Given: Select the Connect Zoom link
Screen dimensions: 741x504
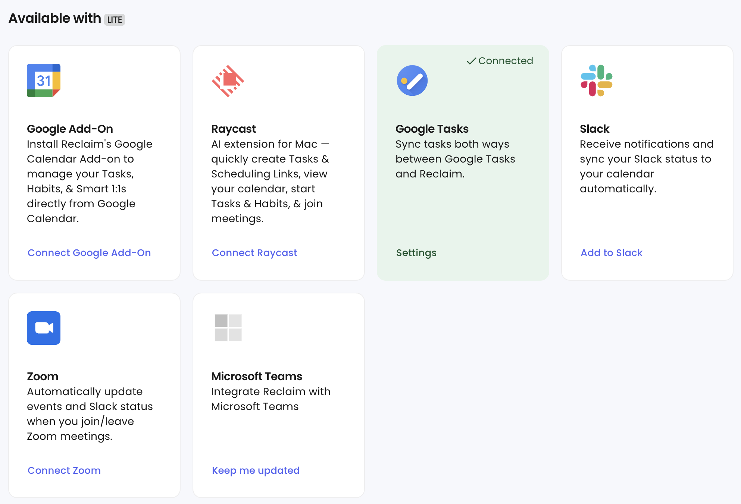Looking at the screenshot, I should 64,470.
